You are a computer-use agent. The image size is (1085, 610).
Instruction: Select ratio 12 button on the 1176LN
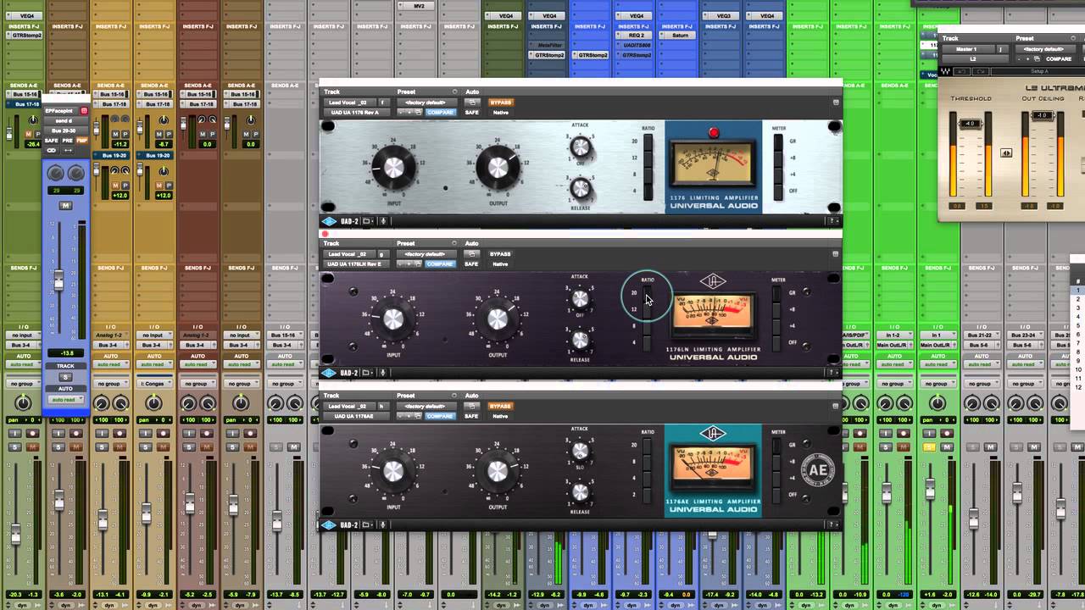click(x=648, y=310)
